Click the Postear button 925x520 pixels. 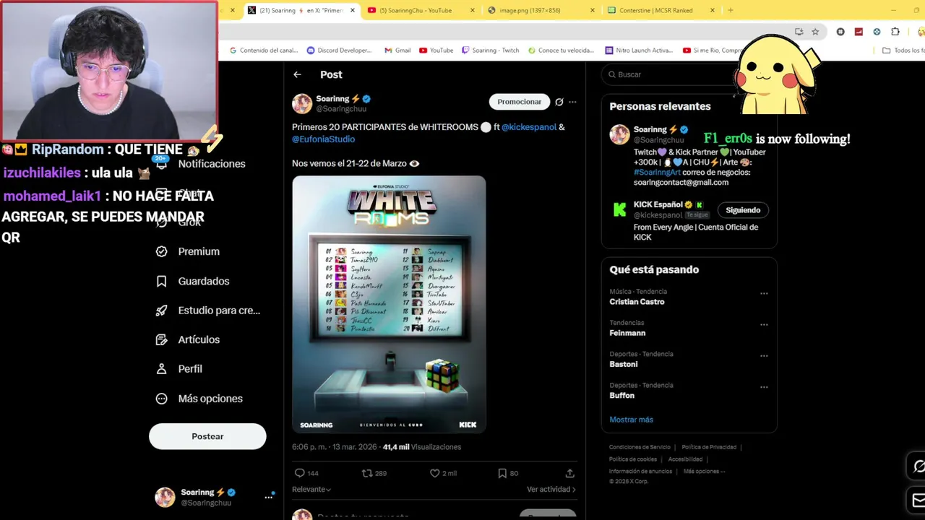pos(207,436)
